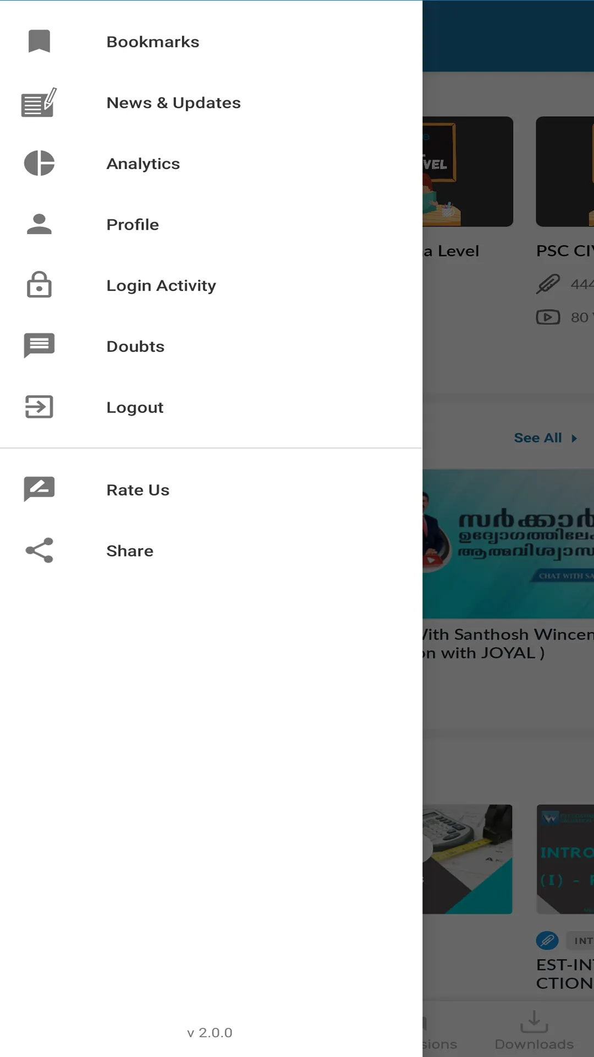Click the Rate Us feedback icon
The image size is (594, 1057).
39,489
